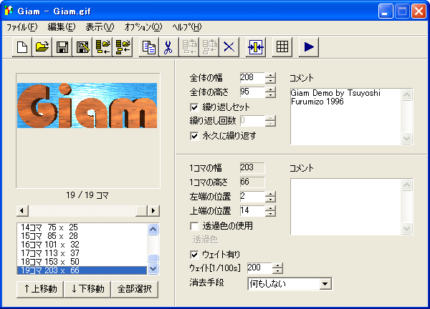Click the ウェイト input field showing 200

pos(259,268)
